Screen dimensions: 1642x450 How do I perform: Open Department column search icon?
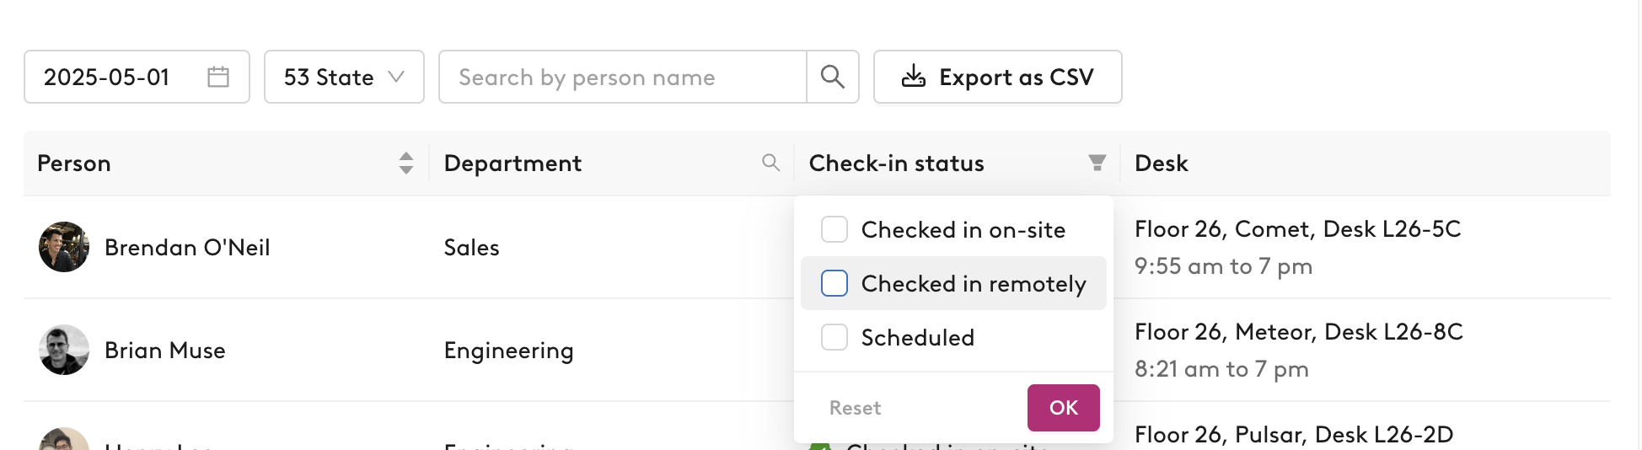(770, 162)
